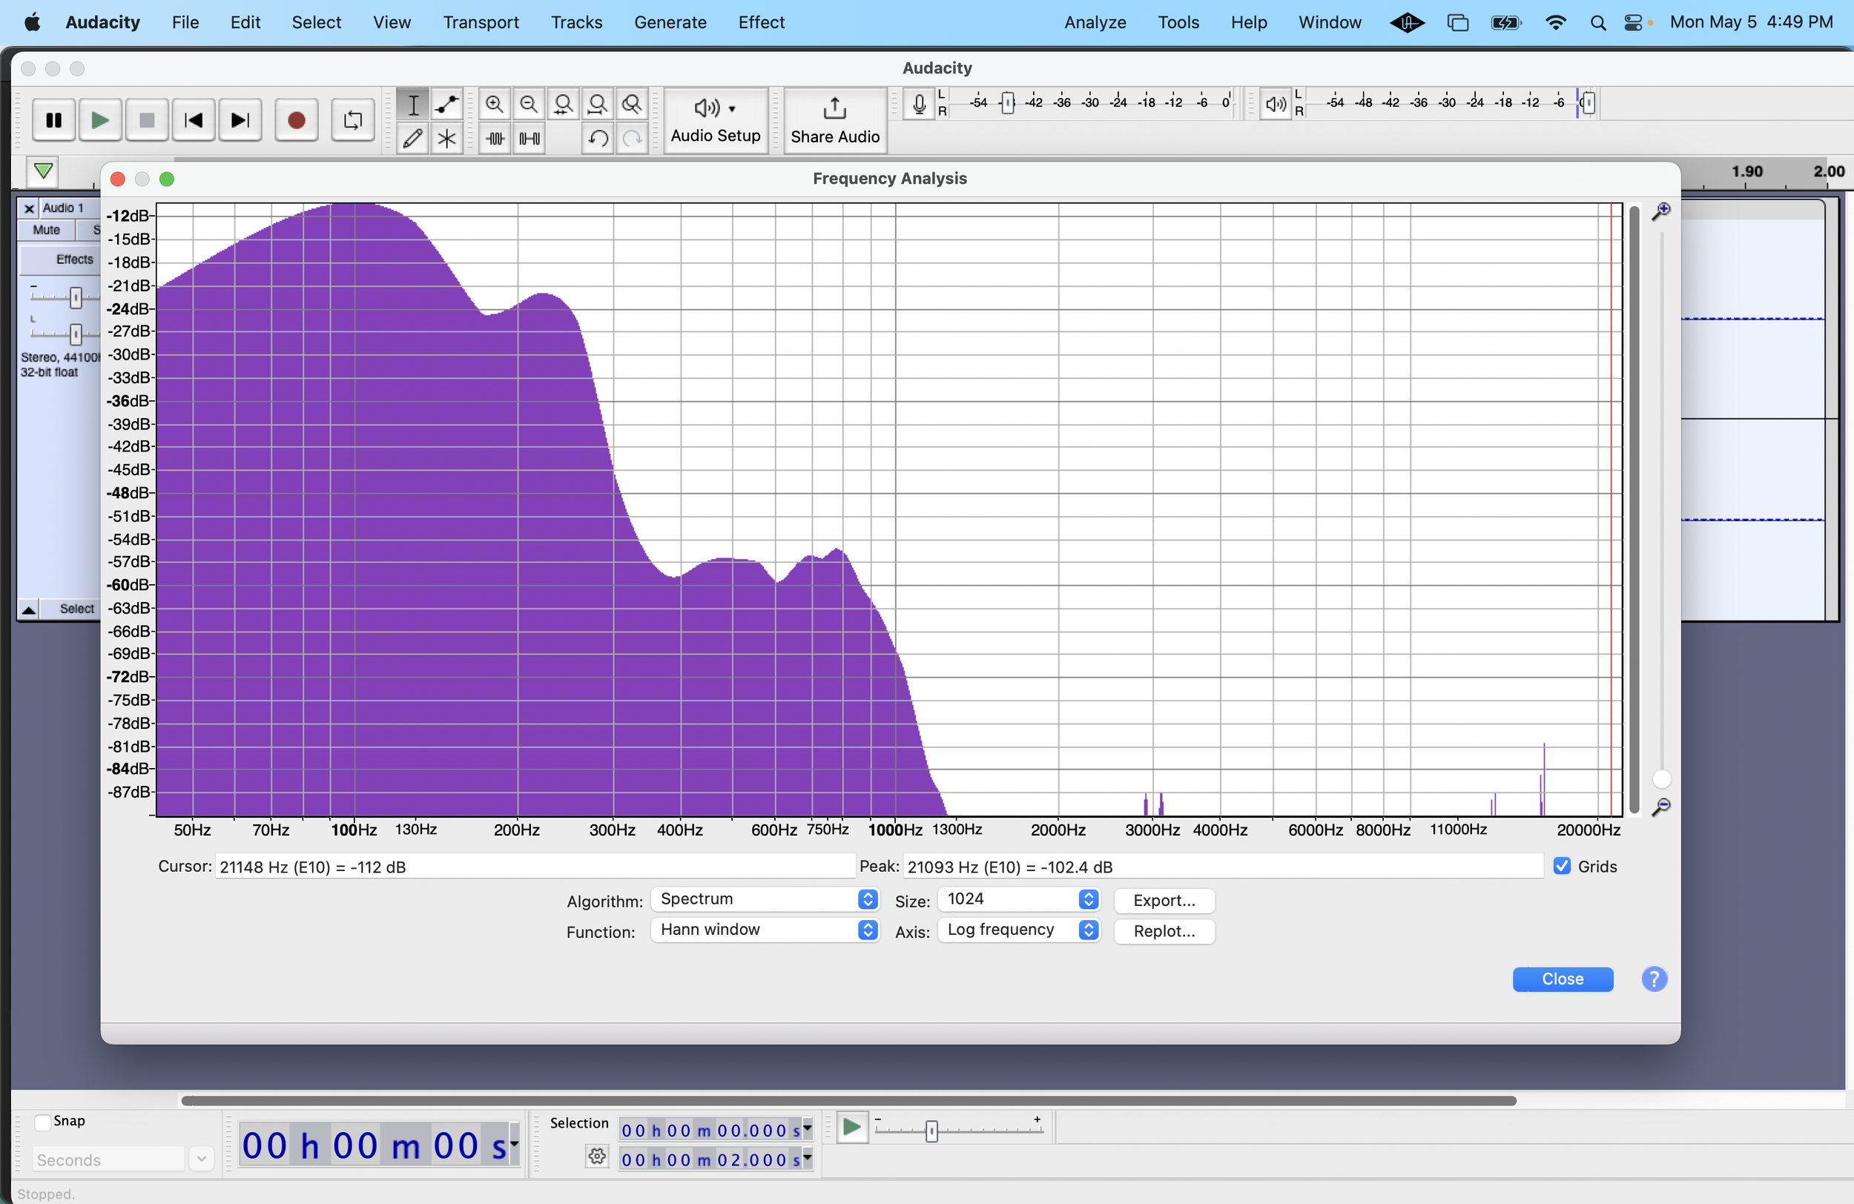The width and height of the screenshot is (1854, 1204).
Task: Enable the Snap checkbox
Action: (44, 1122)
